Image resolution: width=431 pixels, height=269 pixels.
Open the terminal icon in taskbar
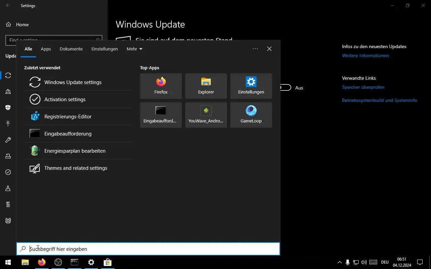[74, 262]
